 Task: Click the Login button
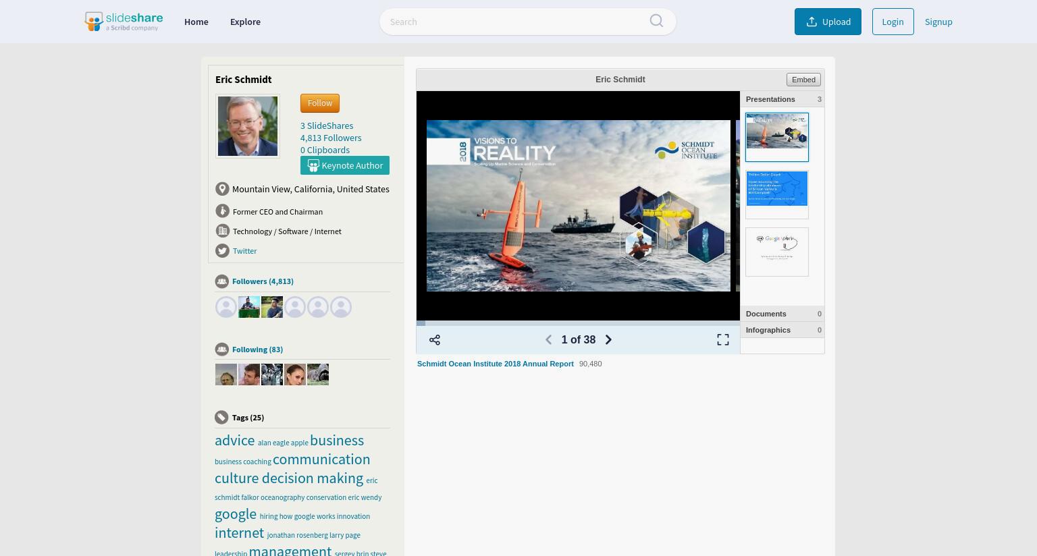[893, 22]
